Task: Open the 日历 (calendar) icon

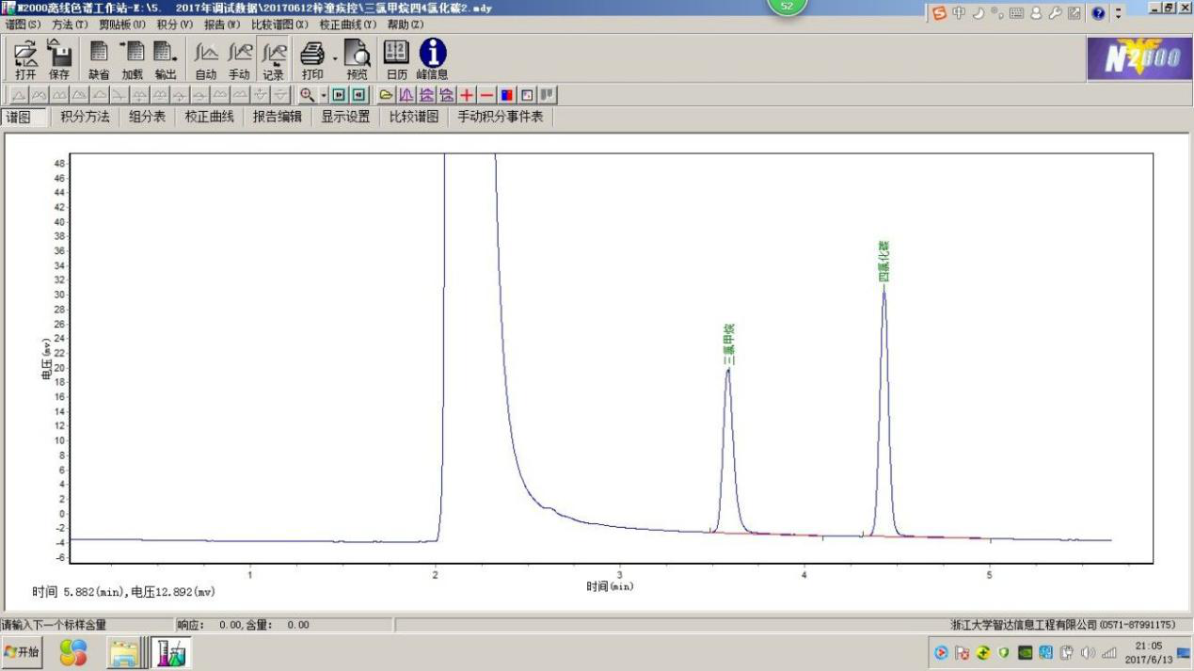Action: (397, 59)
